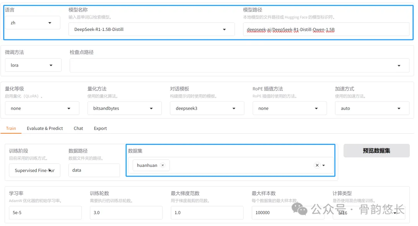Open the 计算类型 bf16 dropdown
The height and width of the screenshot is (226, 418).
pyautogui.click(x=369, y=213)
